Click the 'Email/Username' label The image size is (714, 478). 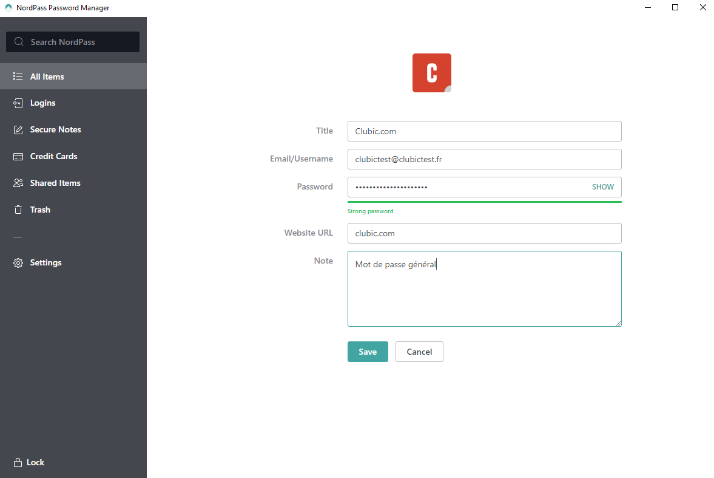coord(301,159)
